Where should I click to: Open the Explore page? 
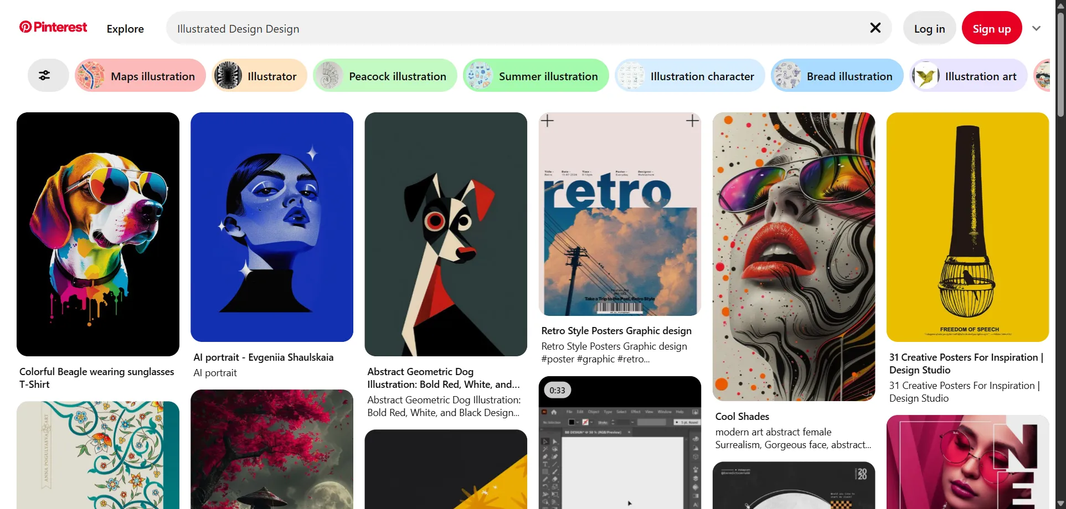125,29
